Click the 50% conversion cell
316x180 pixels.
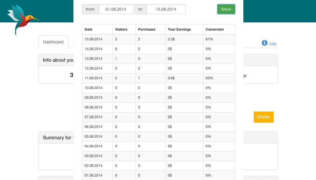[209, 78]
